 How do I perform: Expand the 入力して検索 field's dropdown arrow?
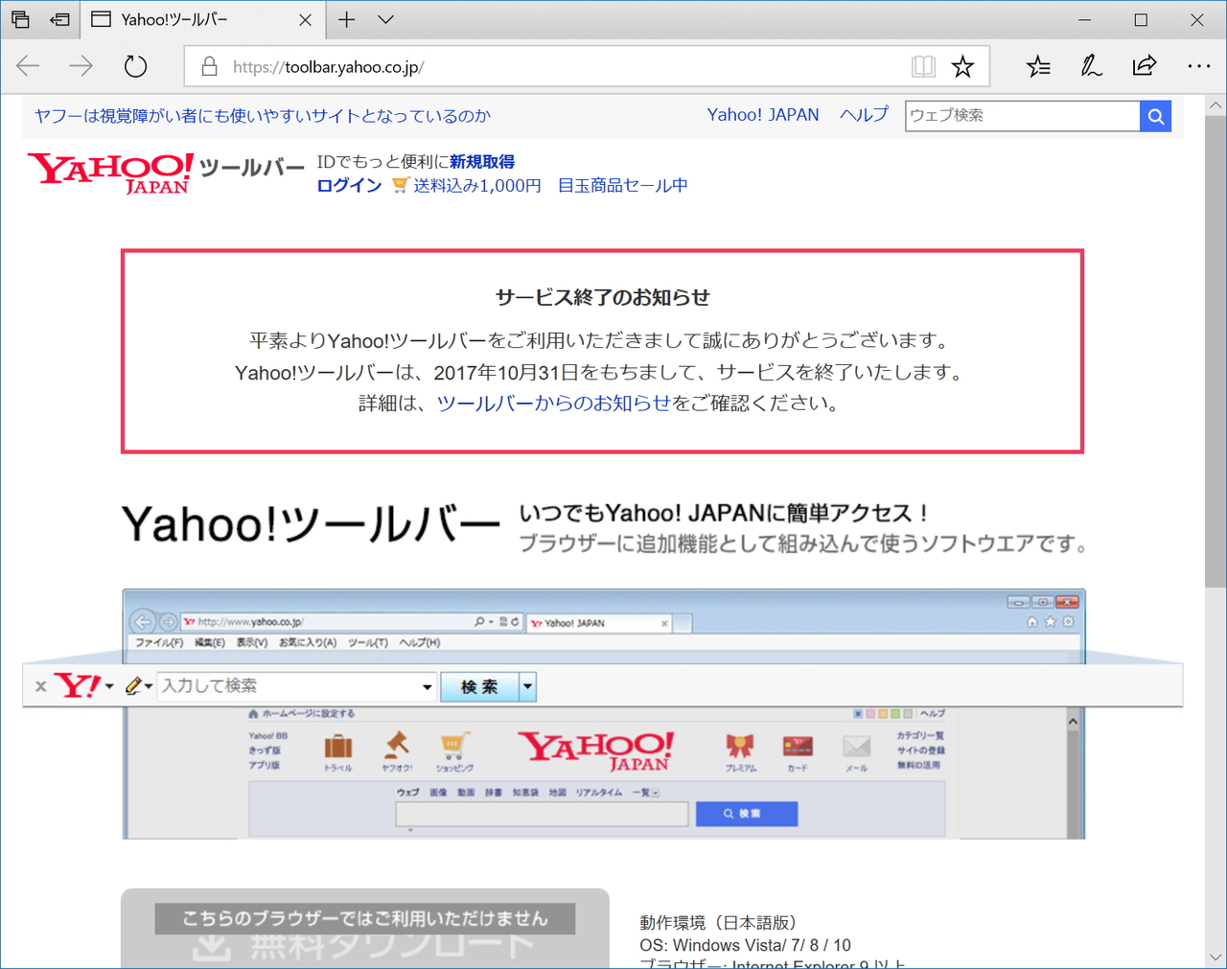[x=427, y=686]
